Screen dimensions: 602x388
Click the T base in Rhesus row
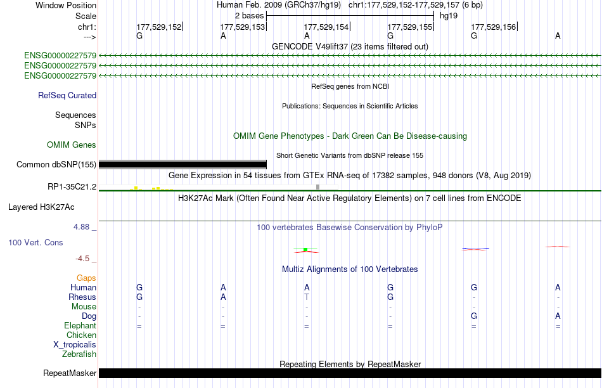point(306,297)
